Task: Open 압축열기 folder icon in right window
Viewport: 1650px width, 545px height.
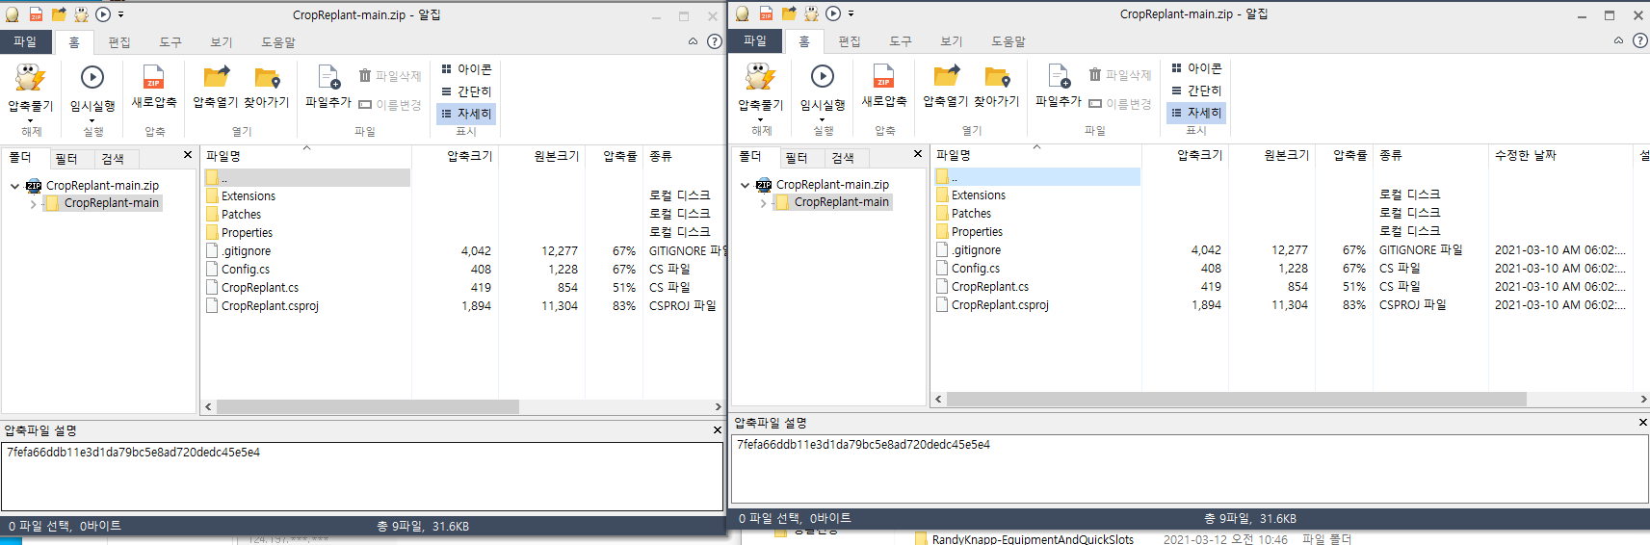Action: (x=946, y=77)
